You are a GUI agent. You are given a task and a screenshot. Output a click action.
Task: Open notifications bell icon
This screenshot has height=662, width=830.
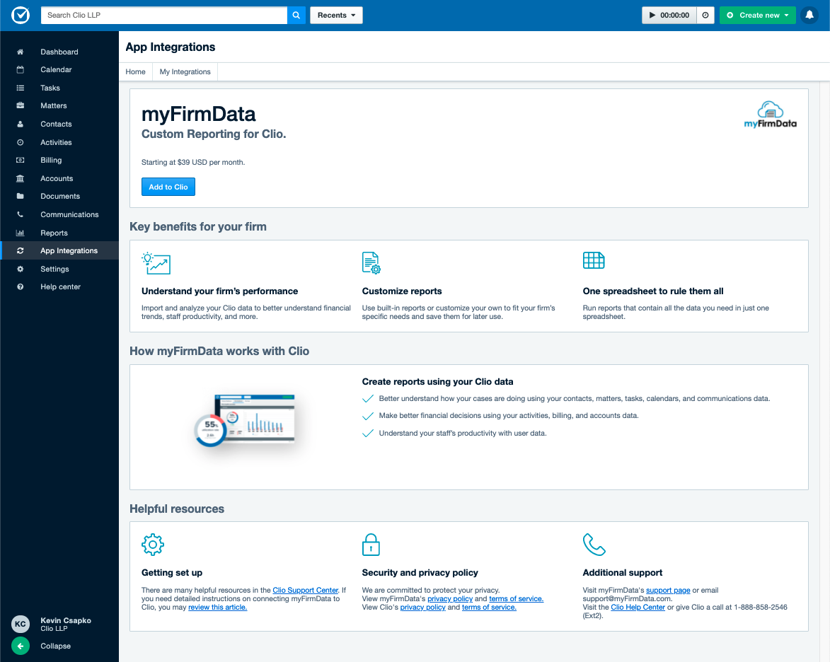point(809,16)
